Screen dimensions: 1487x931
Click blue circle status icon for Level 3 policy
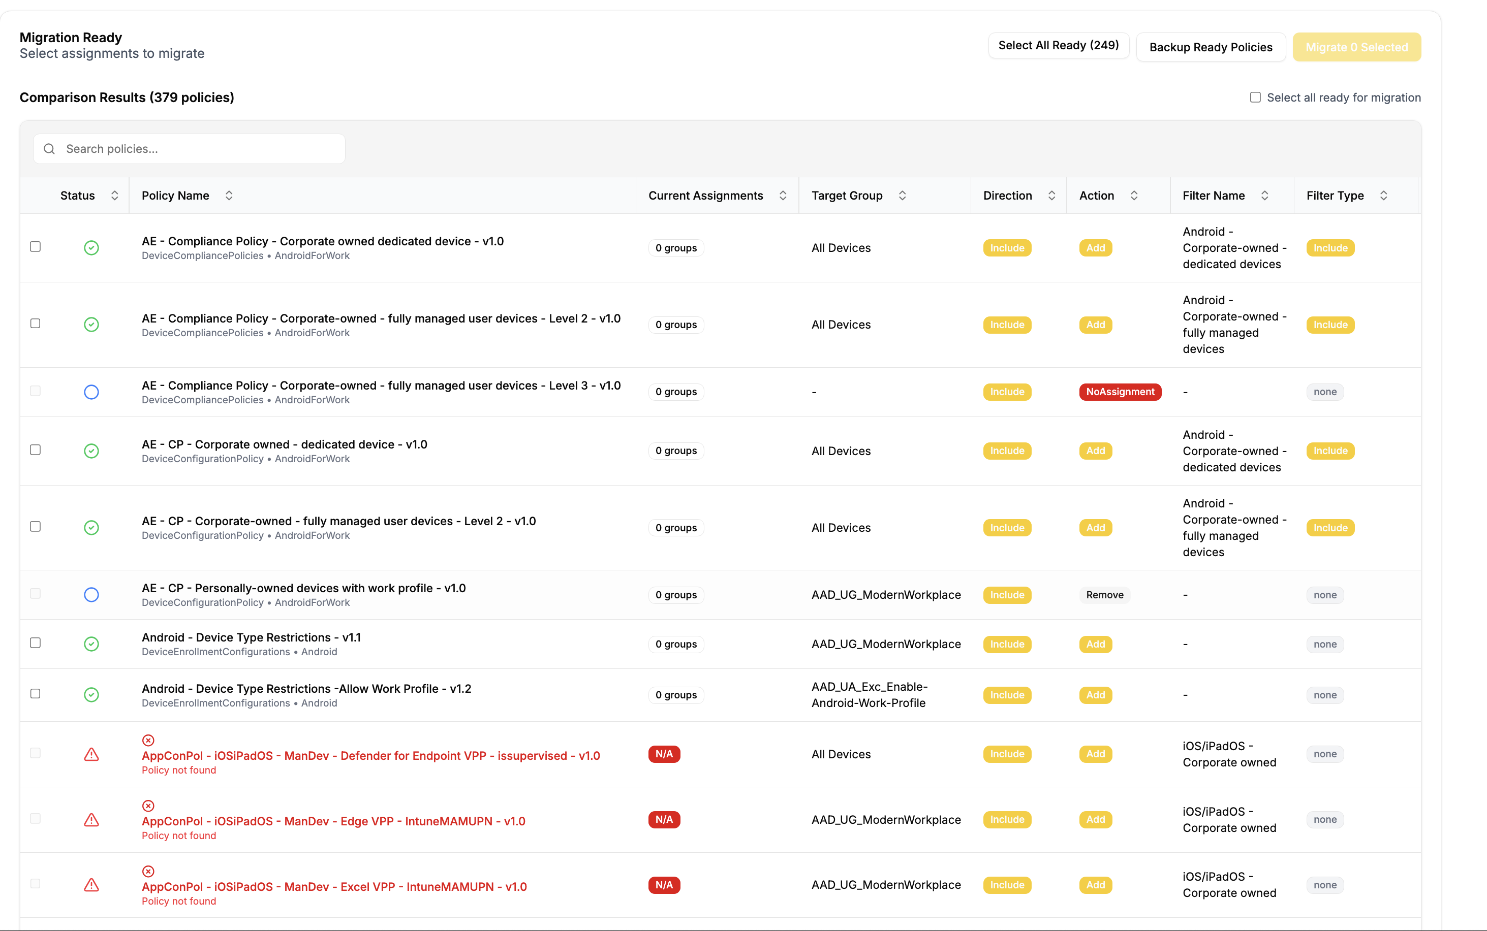click(91, 392)
